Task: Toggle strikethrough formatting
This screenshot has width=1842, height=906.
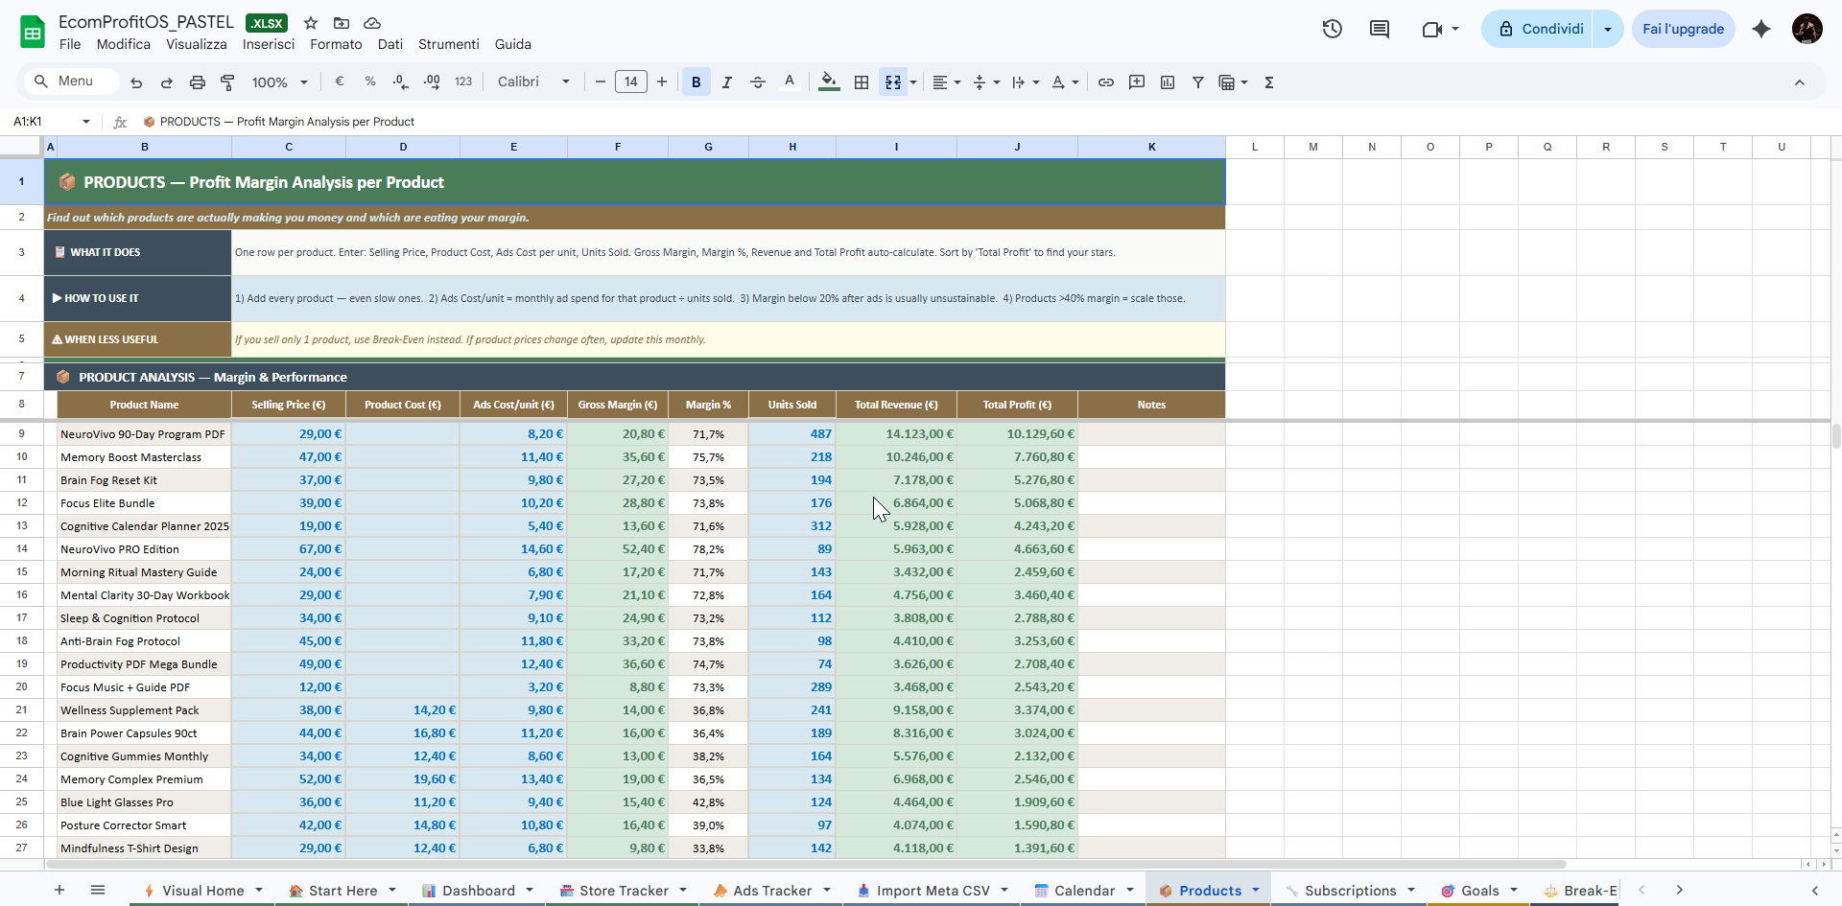Action: tap(758, 82)
